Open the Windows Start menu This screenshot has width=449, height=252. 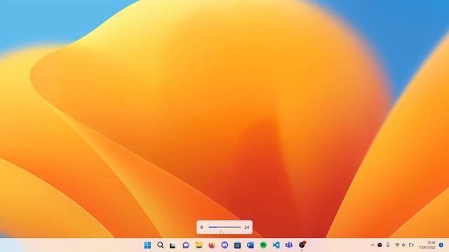click(147, 245)
